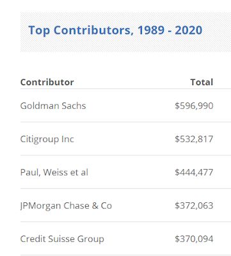The height and width of the screenshot is (256, 231).
Task: Select the Goldman Sachs contributor name
Action: [x=53, y=106]
